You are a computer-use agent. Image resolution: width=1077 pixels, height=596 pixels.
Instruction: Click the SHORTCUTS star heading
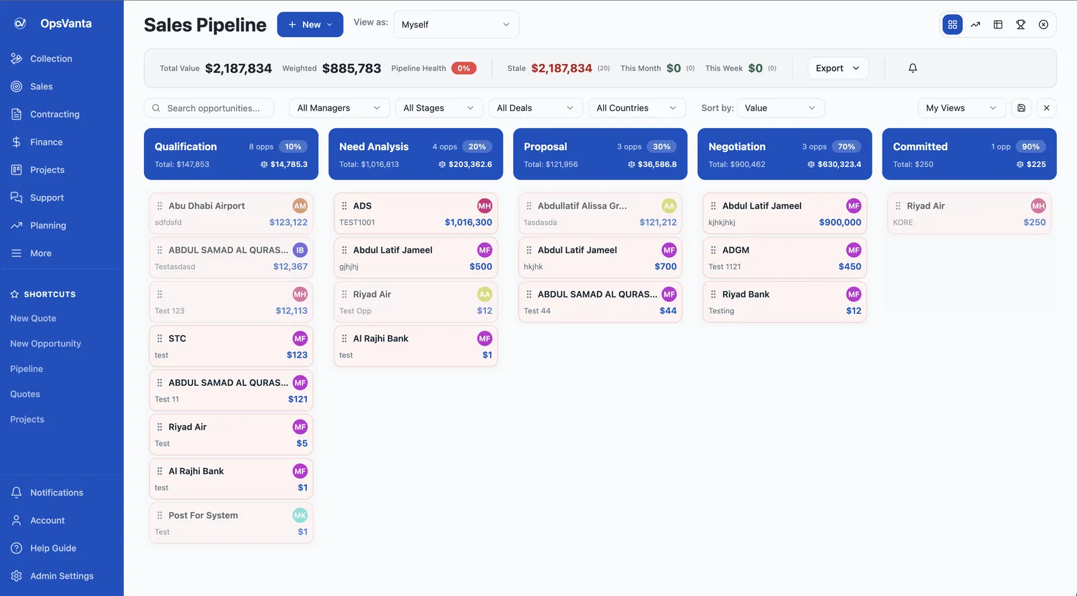pos(43,294)
